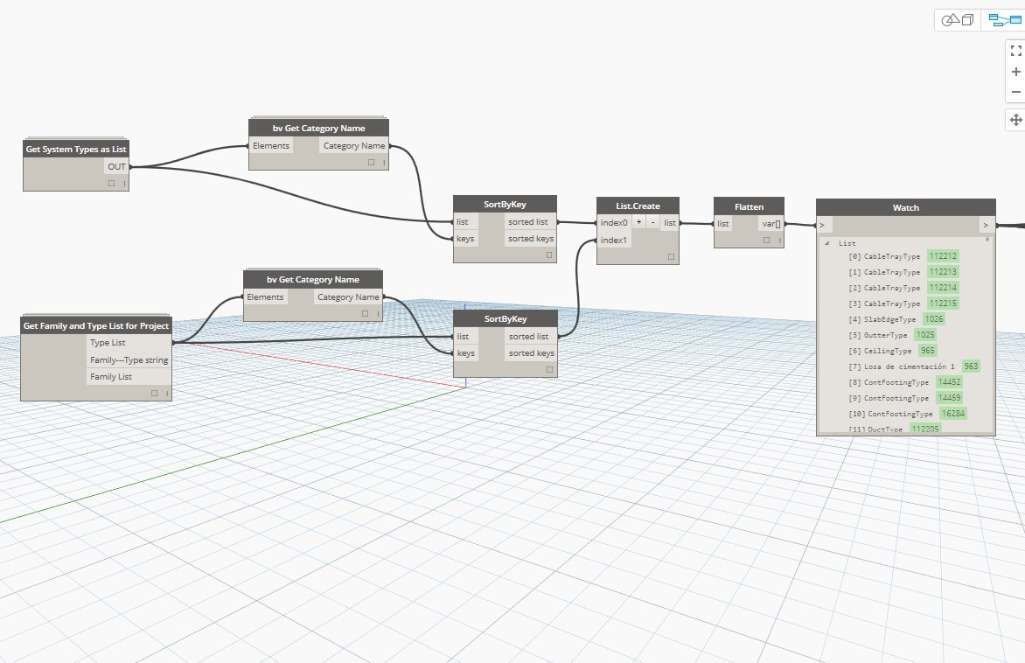Image resolution: width=1025 pixels, height=663 pixels.
Task: Select the Watch node header
Action: [x=905, y=208]
